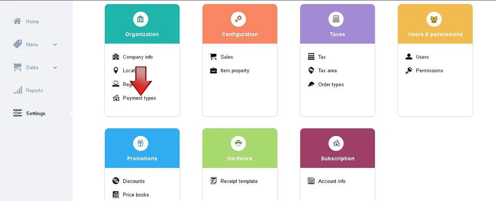Go to Reports in the sidebar
496x201 pixels.
pyautogui.click(x=34, y=90)
